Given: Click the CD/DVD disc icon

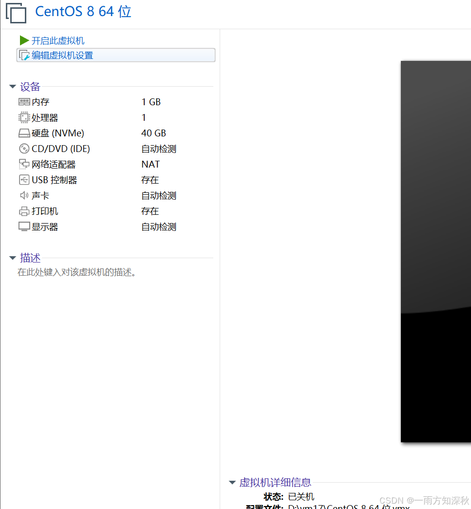Looking at the screenshot, I should coord(24,149).
